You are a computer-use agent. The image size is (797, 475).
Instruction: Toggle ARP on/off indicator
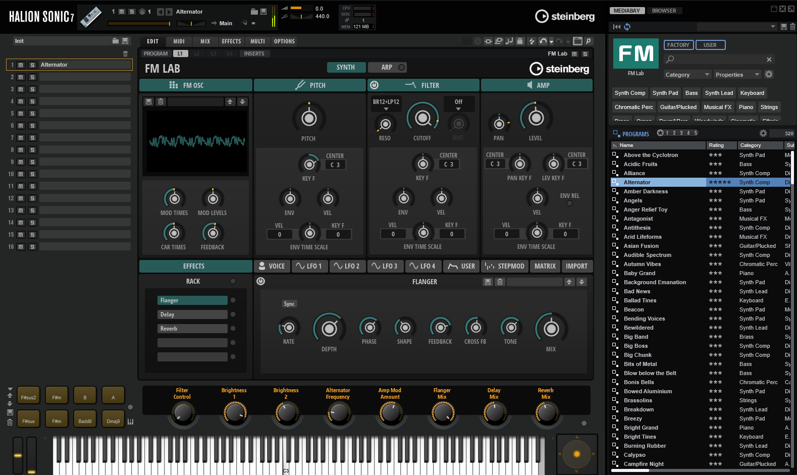click(x=402, y=67)
